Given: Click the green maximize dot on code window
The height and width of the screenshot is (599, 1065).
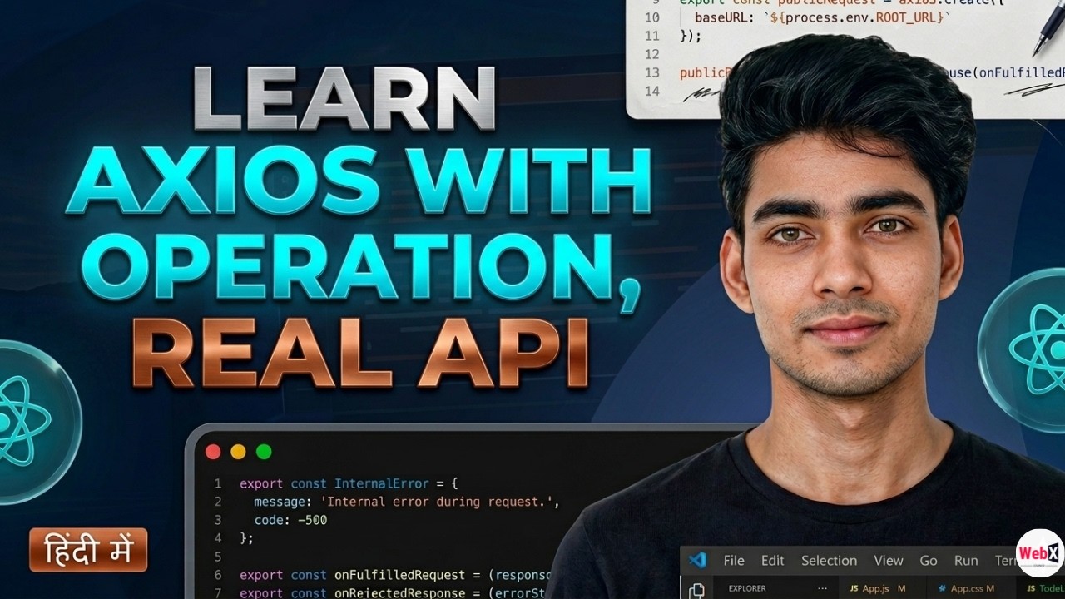Looking at the screenshot, I should coord(264,452).
